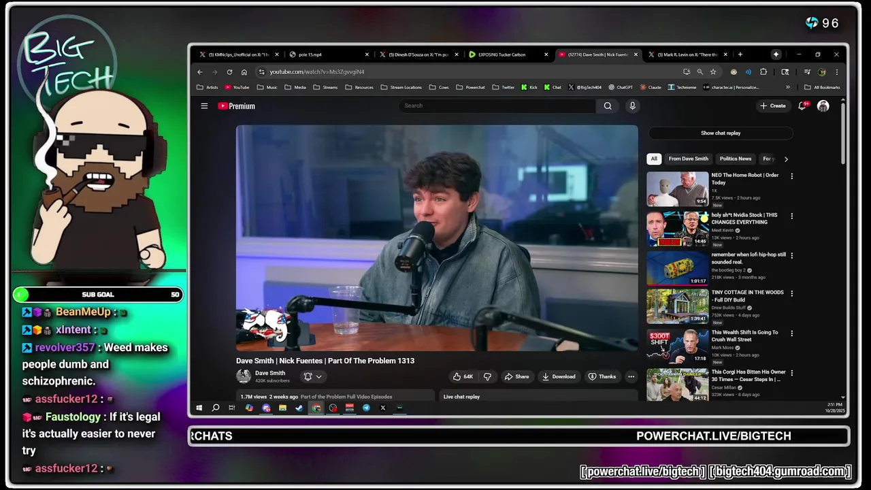Image resolution: width=871 pixels, height=490 pixels.
Task: Click the Chrome address bar URL
Action: 316,71
